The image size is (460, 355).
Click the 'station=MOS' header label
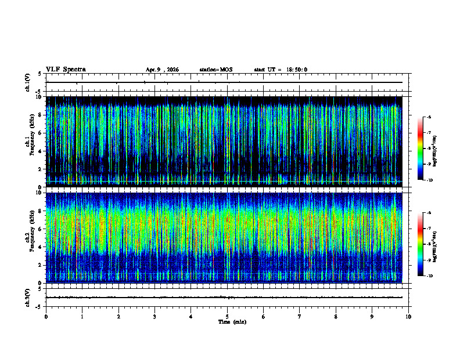pos(216,70)
